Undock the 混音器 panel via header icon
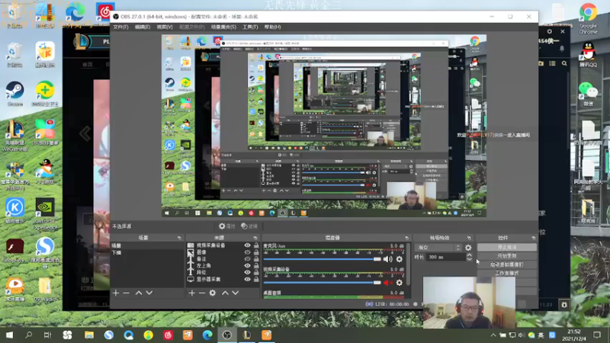 tap(406, 238)
